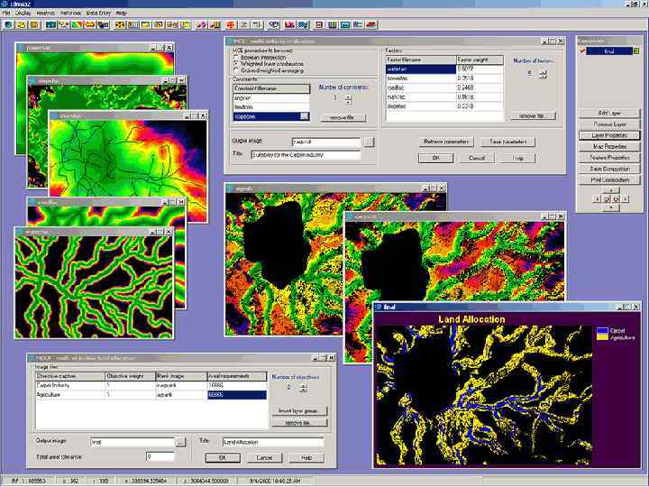This screenshot has height=487, width=649.
Task: Click Print Composition in Composer
Action: click(x=609, y=180)
